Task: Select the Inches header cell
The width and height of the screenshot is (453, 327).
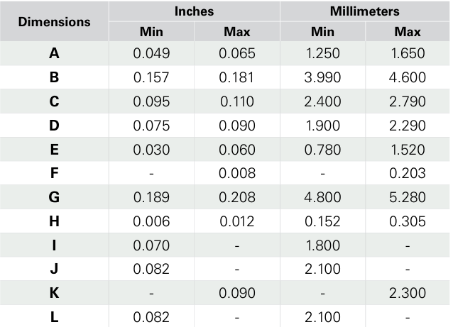Action: click(x=194, y=11)
